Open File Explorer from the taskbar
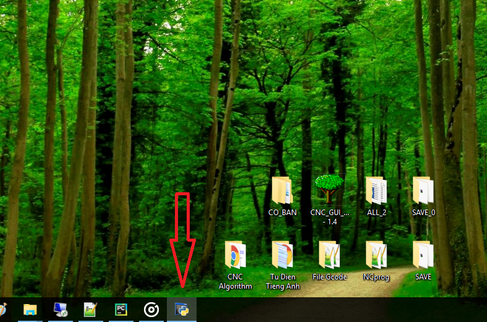 [x=30, y=310]
